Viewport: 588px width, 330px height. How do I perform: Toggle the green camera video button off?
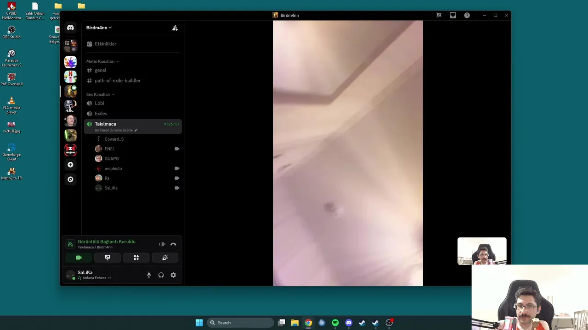(79, 258)
